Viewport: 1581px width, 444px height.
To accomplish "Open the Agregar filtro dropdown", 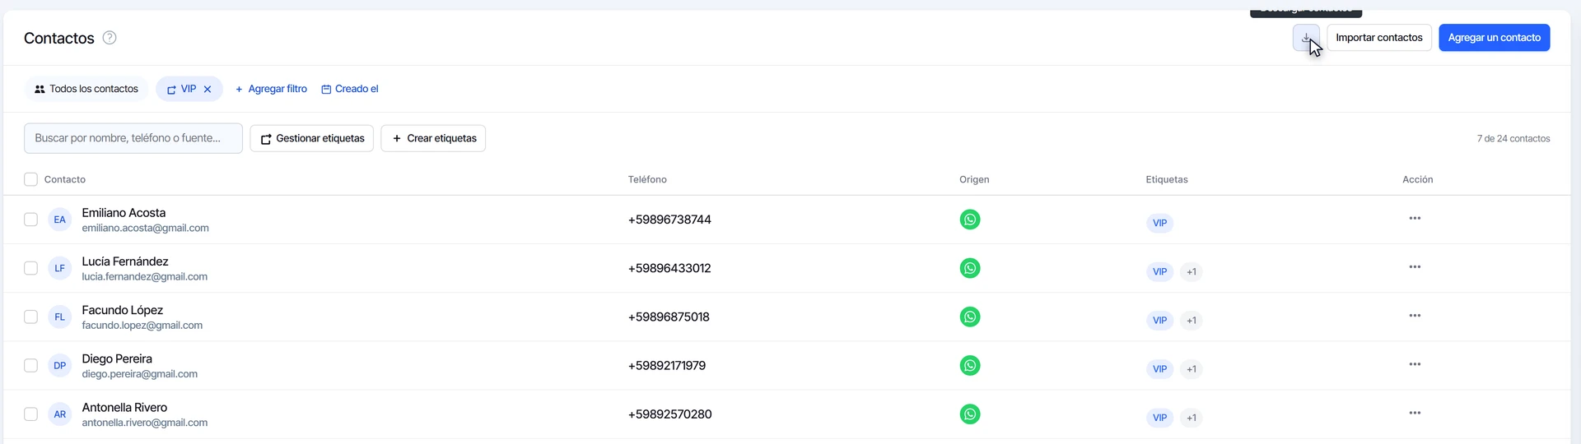I will (x=271, y=89).
